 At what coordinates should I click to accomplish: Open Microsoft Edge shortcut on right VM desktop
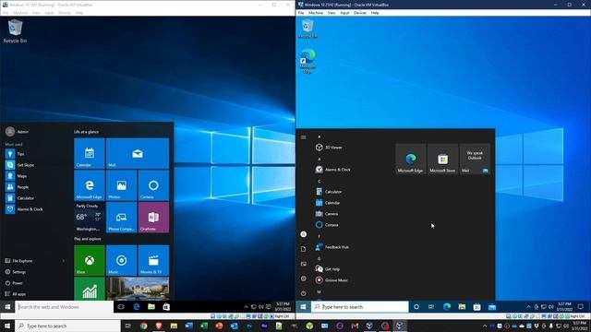pyautogui.click(x=308, y=61)
